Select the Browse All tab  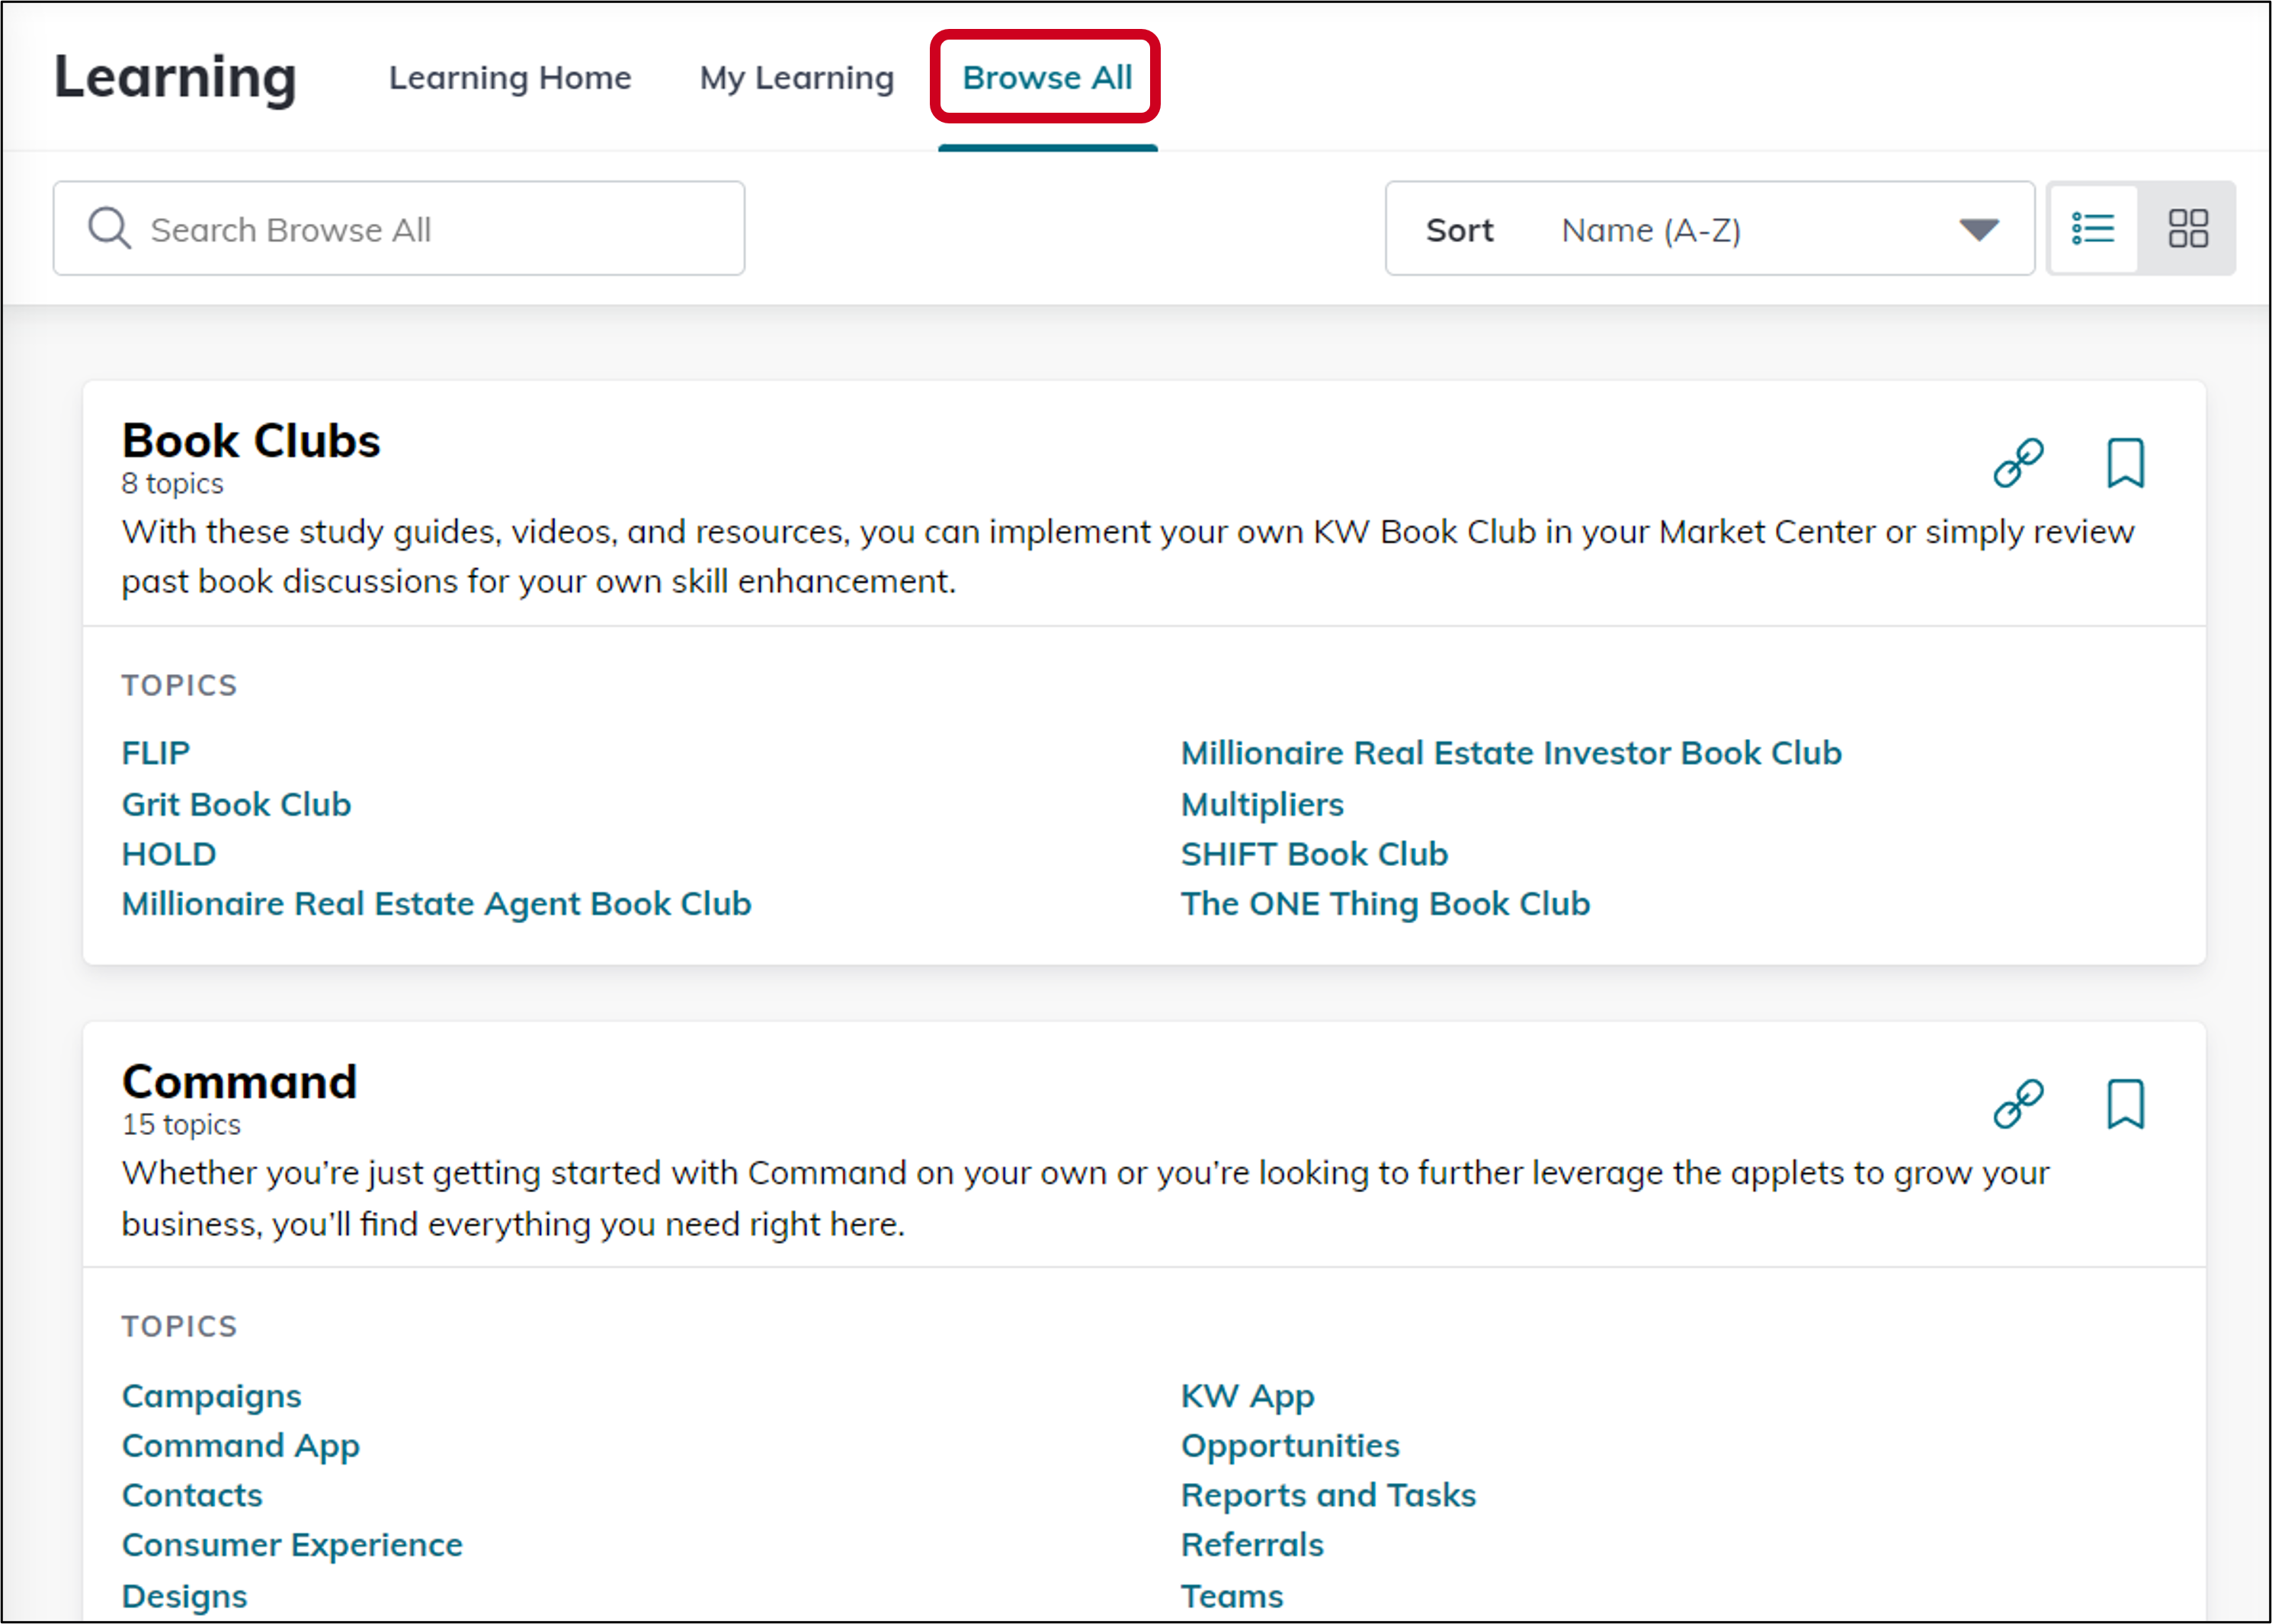point(1046,78)
